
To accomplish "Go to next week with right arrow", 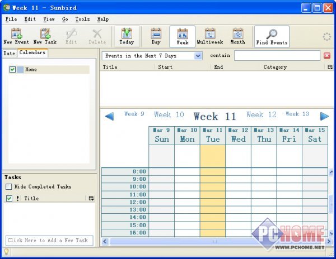I will pos(324,116).
